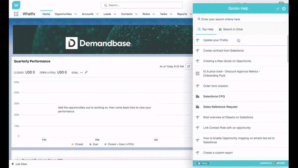
Task: Open Brief overview of Objects on Salesforce
Action: tap(240, 117)
